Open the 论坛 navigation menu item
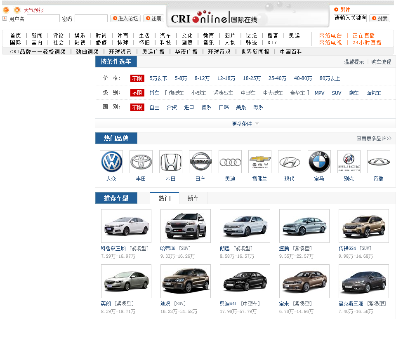Screen dimensions: 396x360 coord(252,35)
